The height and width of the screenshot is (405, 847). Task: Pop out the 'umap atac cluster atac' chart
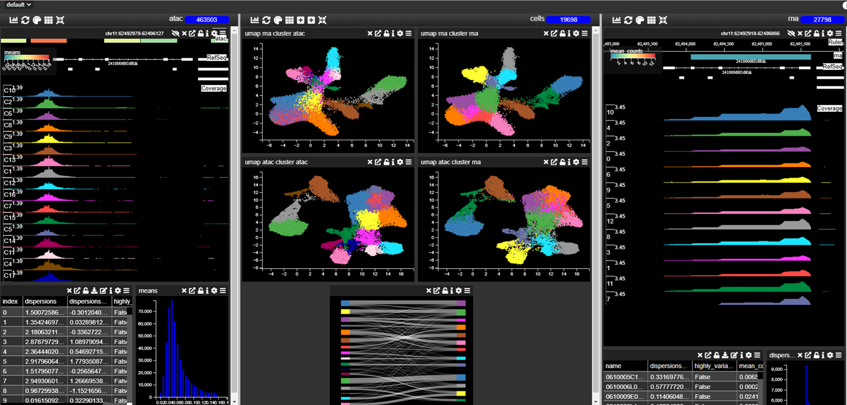coord(377,162)
